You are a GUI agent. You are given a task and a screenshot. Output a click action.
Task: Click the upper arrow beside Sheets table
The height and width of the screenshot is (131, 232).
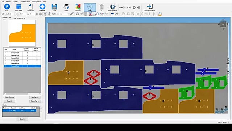(41, 108)
